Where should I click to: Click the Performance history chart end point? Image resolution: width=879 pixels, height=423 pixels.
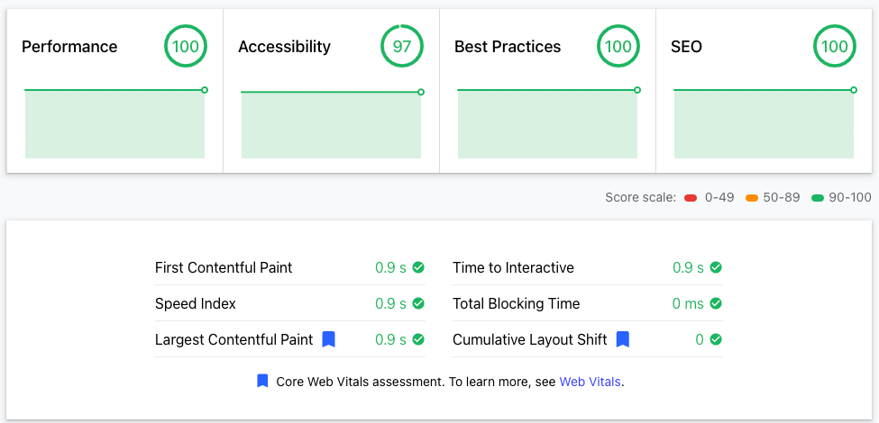(x=205, y=90)
